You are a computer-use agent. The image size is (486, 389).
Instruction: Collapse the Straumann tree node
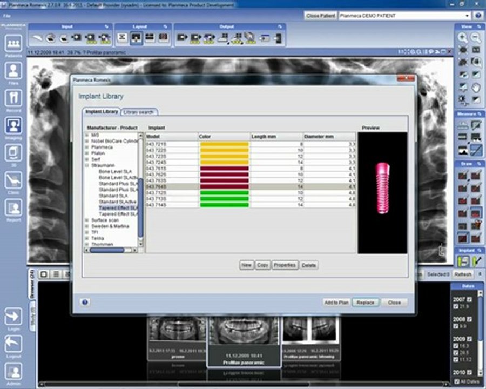click(87, 165)
